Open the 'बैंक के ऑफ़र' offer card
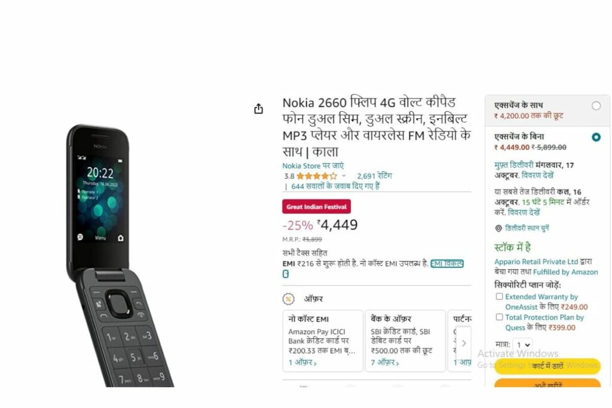Image resolution: width=612 pixels, height=408 pixels. [x=405, y=341]
